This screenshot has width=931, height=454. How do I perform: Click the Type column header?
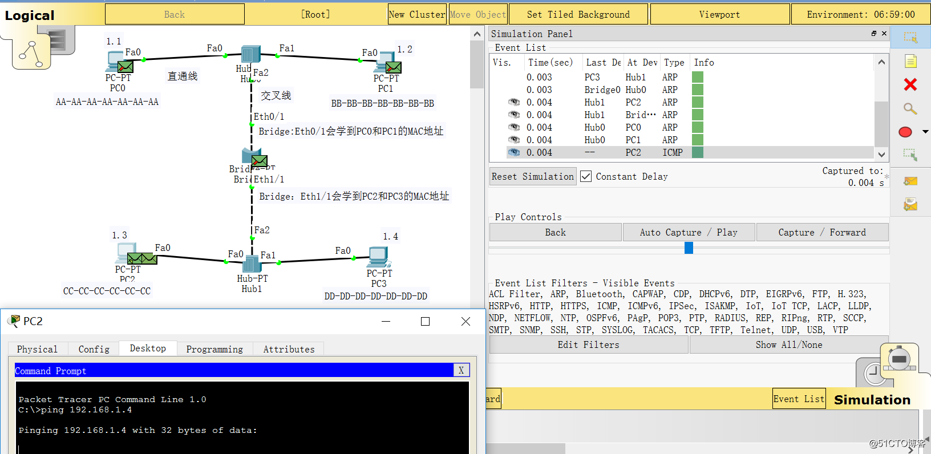tap(674, 62)
